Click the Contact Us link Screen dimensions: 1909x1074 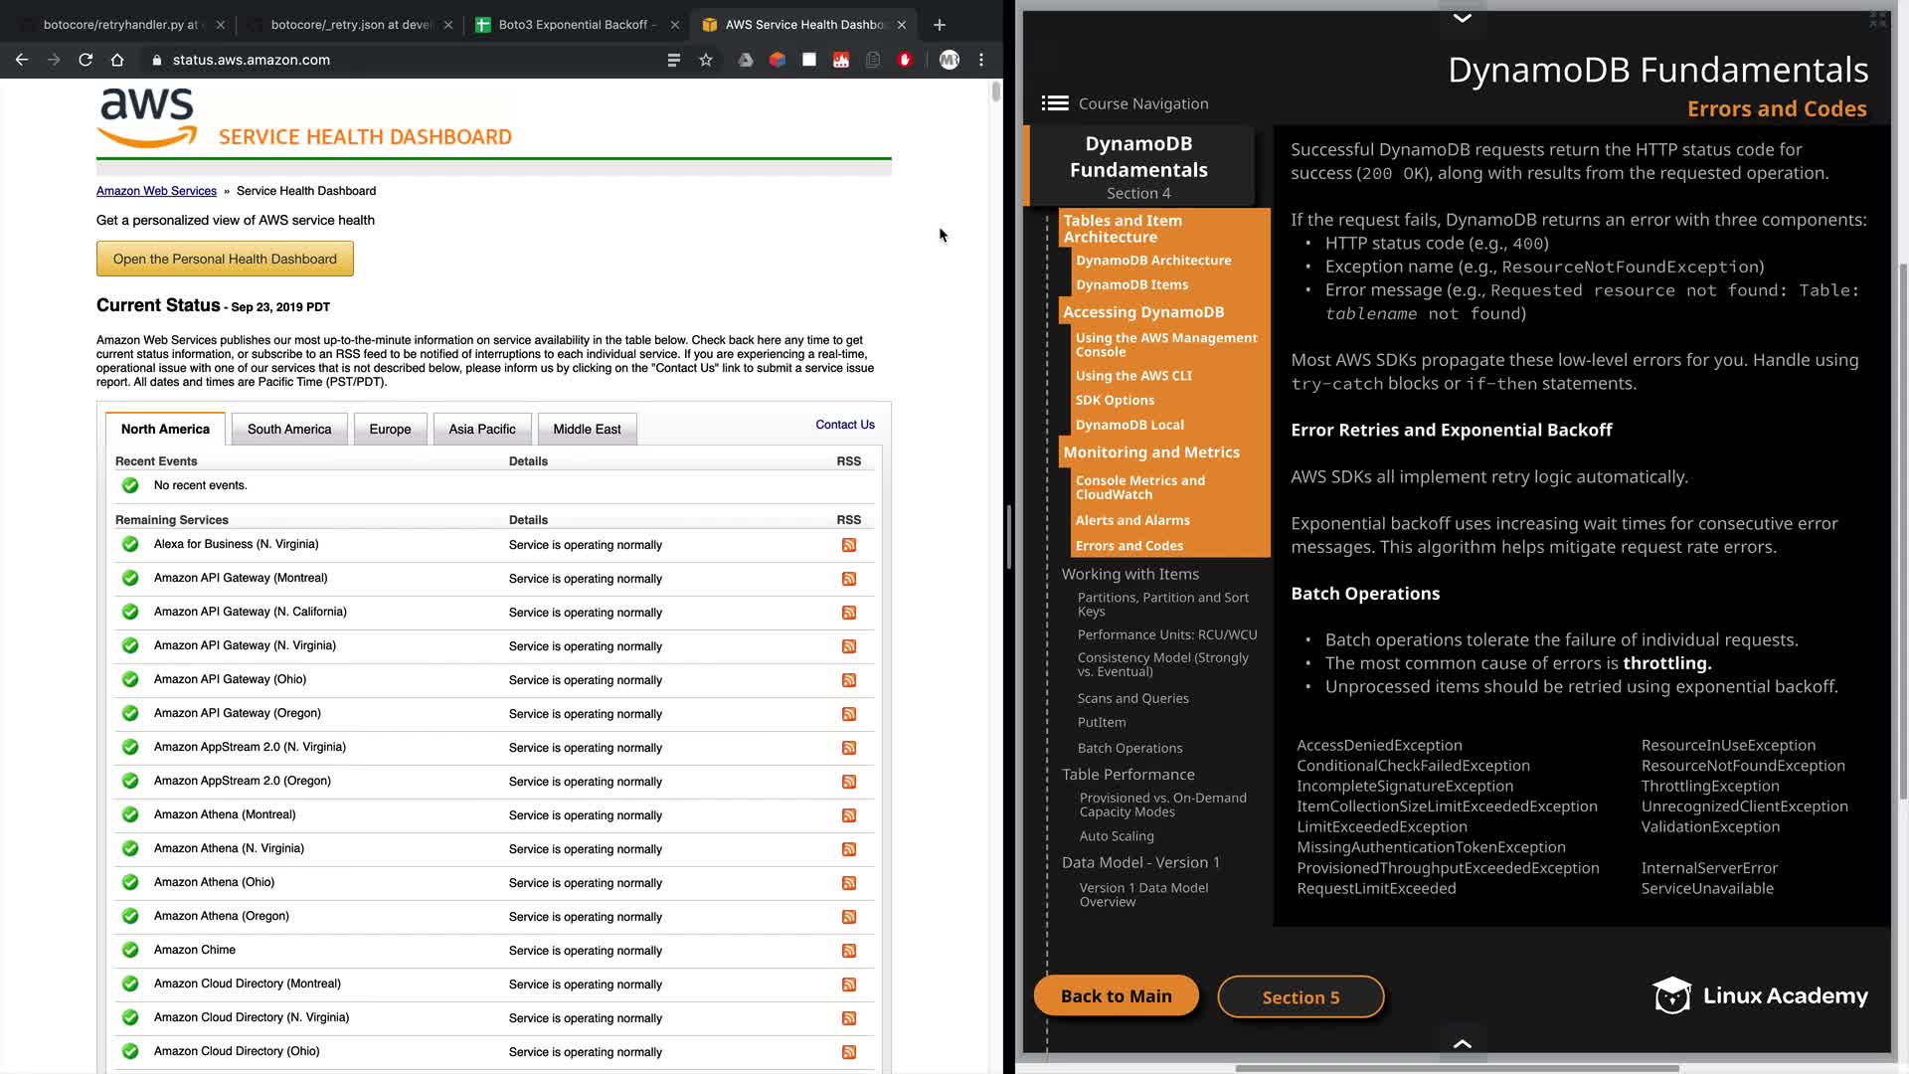pyautogui.click(x=844, y=425)
